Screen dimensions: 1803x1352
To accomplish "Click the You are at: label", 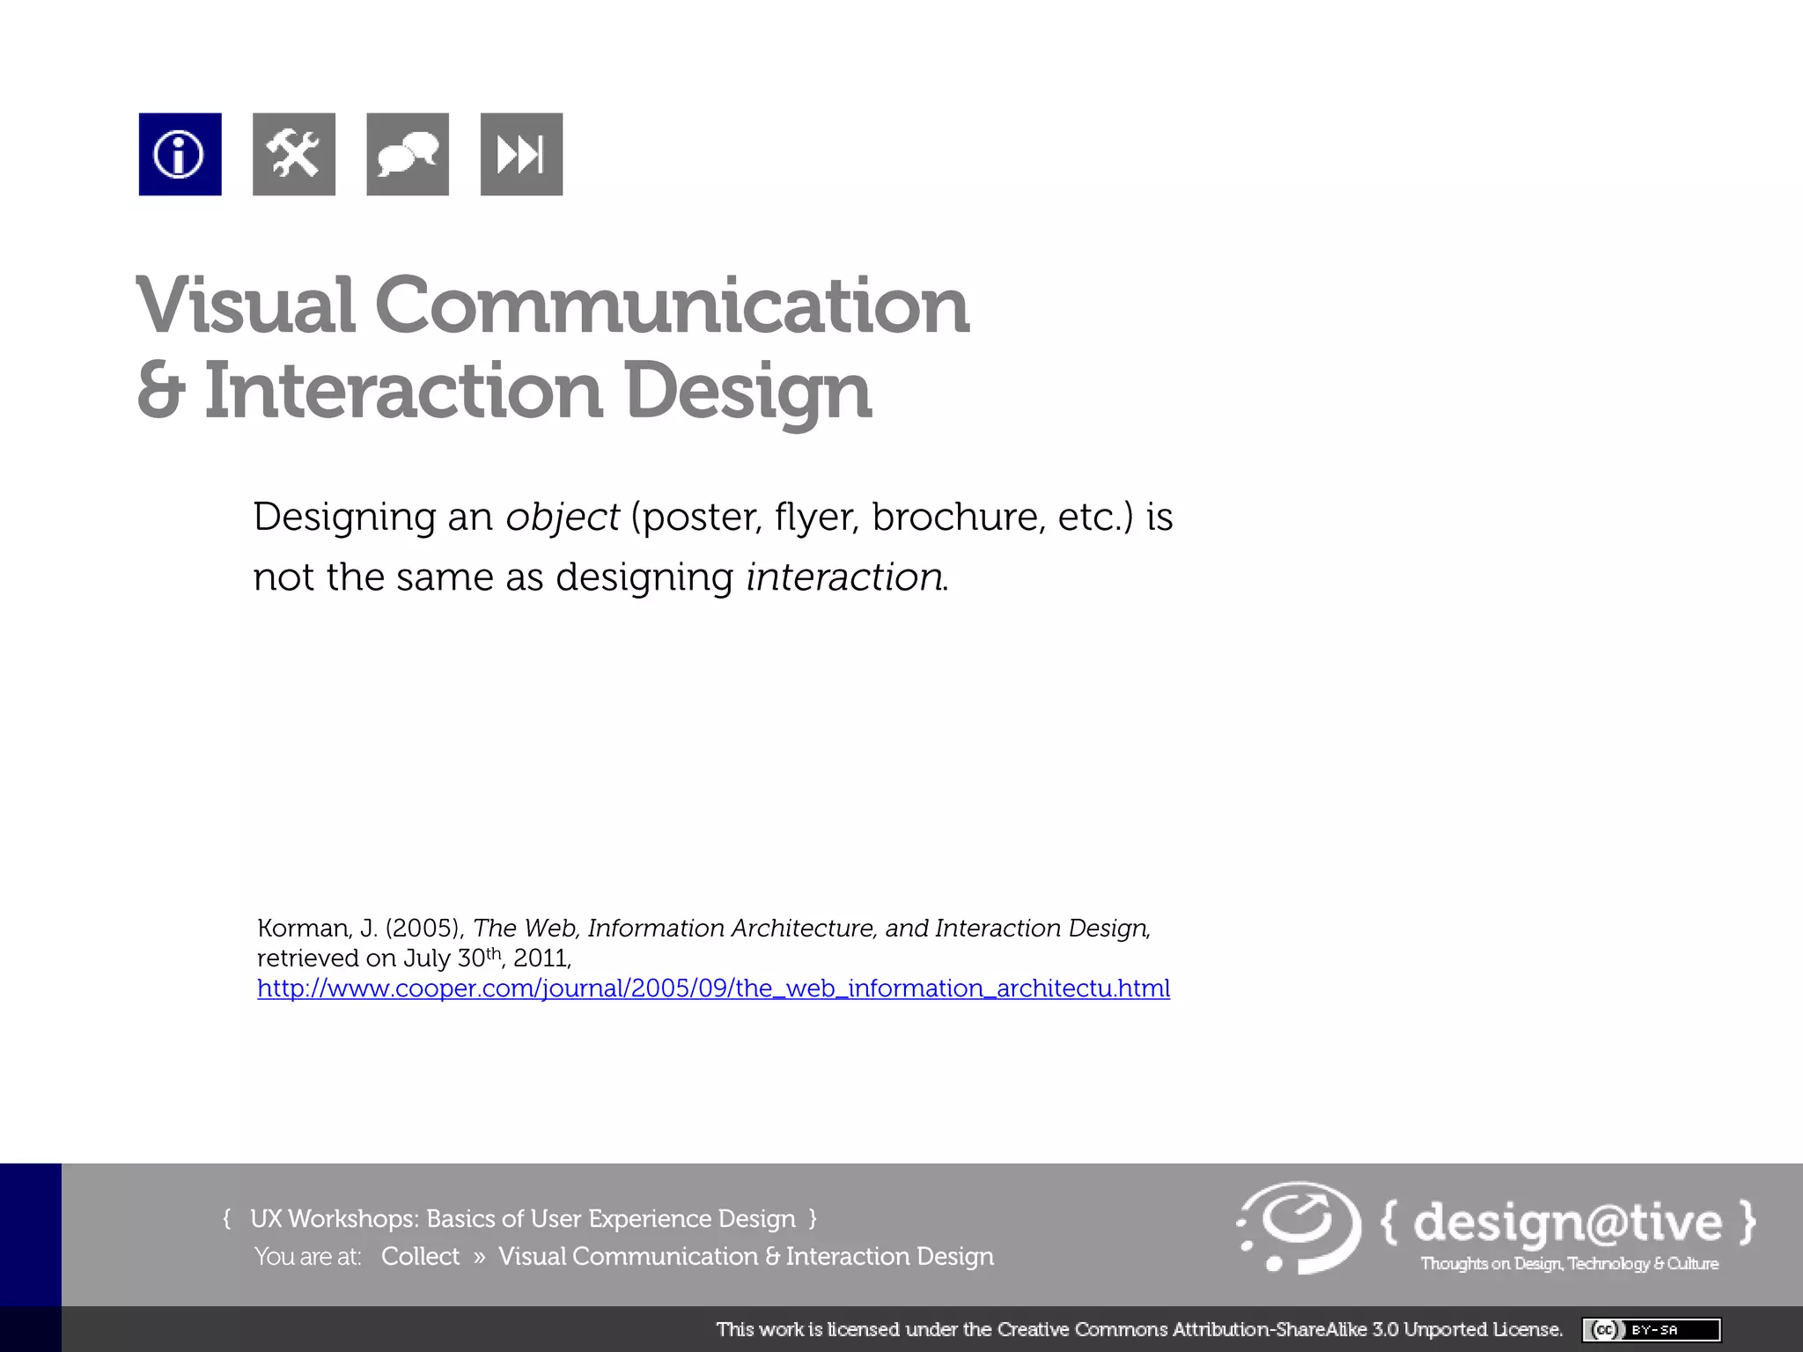I will click(x=307, y=1257).
